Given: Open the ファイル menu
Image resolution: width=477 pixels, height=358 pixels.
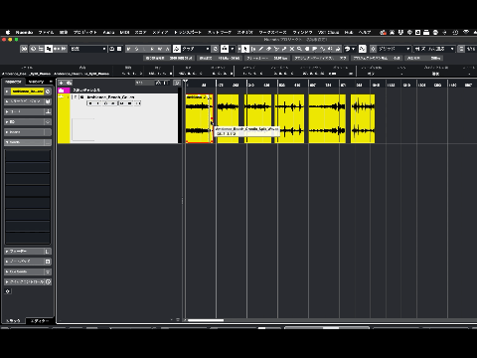Looking at the screenshot, I should pyautogui.click(x=46, y=32).
